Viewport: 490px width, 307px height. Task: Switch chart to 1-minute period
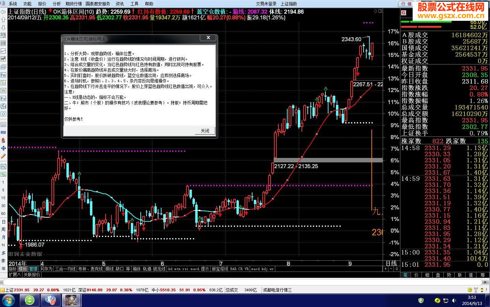tap(3, 182)
